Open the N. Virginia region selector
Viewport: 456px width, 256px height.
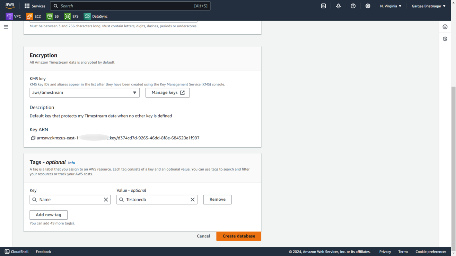tap(391, 6)
